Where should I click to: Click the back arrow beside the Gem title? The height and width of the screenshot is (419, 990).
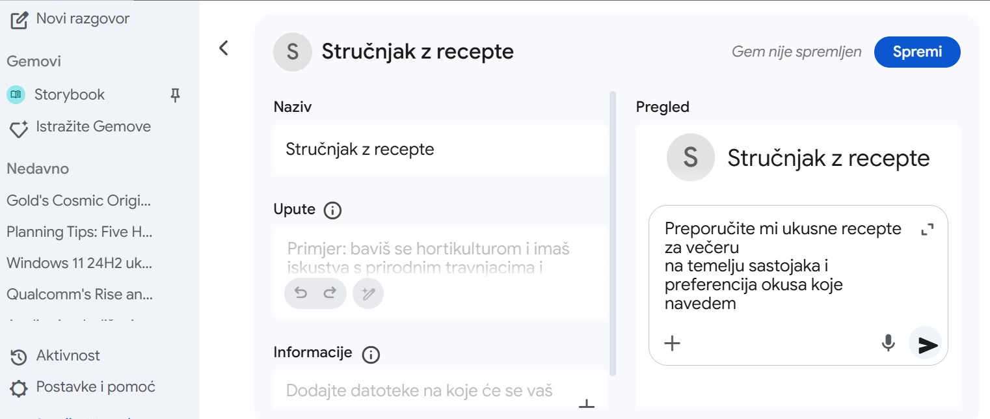coord(224,47)
